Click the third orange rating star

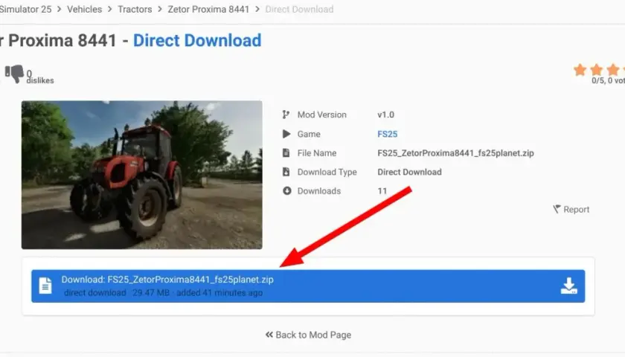pyautogui.click(x=613, y=70)
